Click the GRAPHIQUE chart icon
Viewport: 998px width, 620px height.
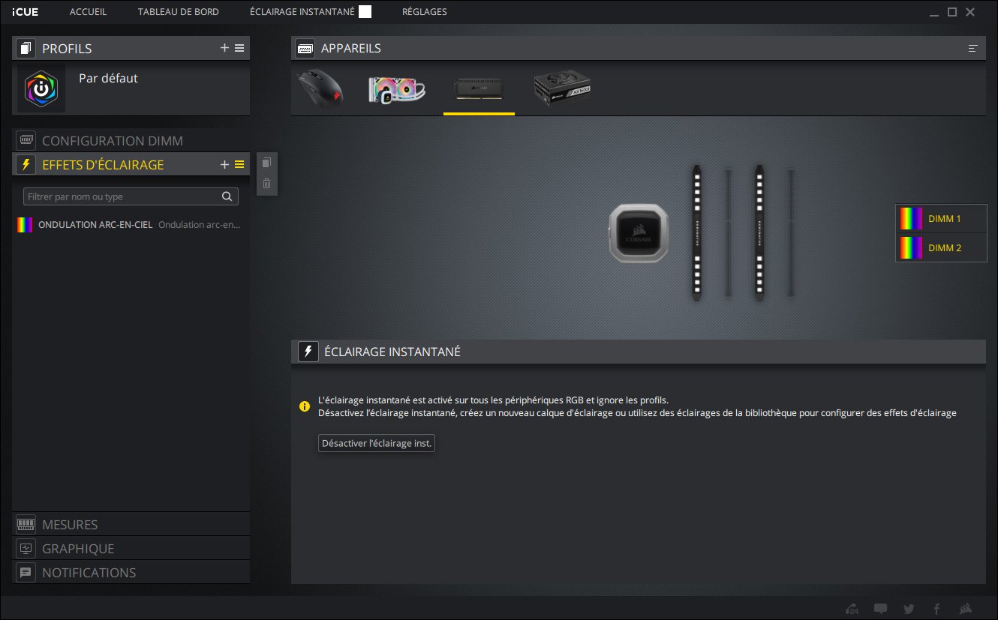click(x=26, y=548)
